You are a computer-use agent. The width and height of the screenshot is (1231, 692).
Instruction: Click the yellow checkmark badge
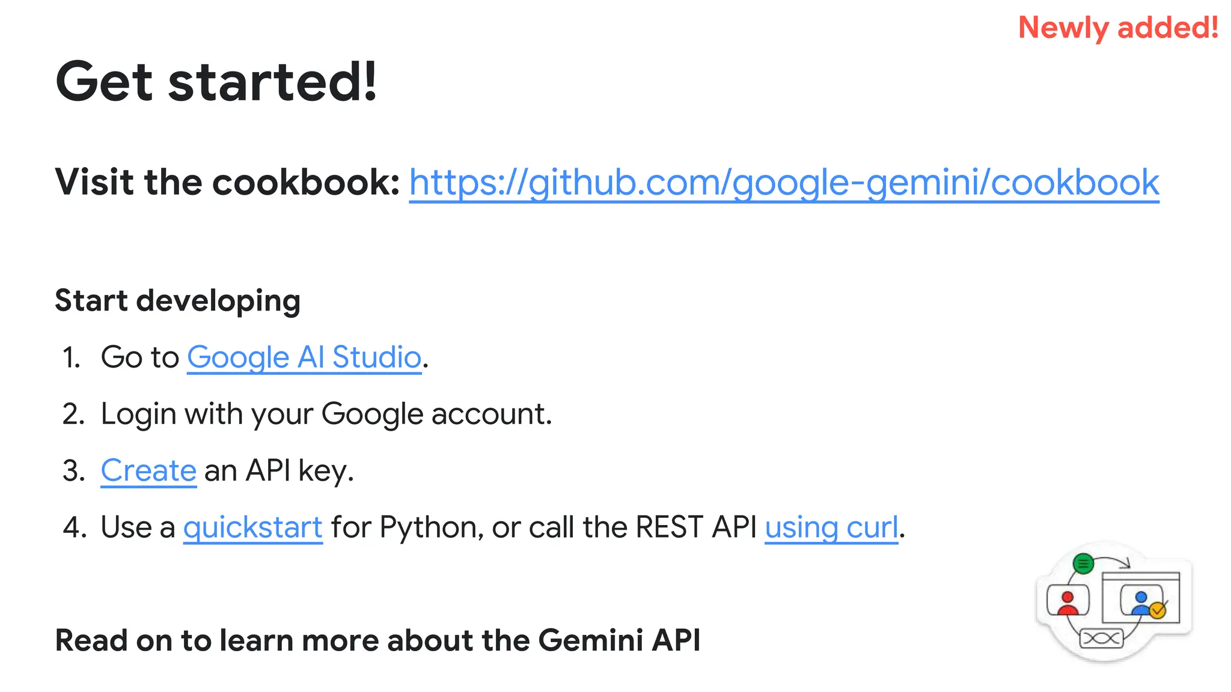(x=1158, y=611)
